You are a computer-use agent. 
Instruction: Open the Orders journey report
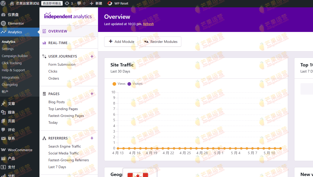tap(54, 78)
